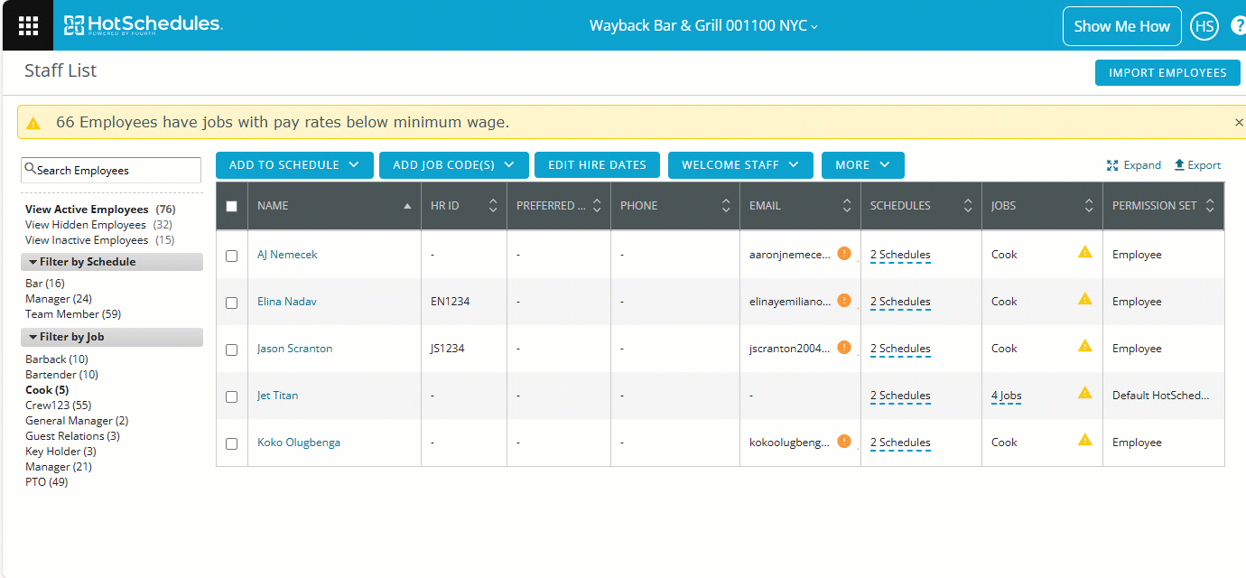Filter by the Crew123 job
Viewport: 1246px width, 578px height.
coord(58,406)
